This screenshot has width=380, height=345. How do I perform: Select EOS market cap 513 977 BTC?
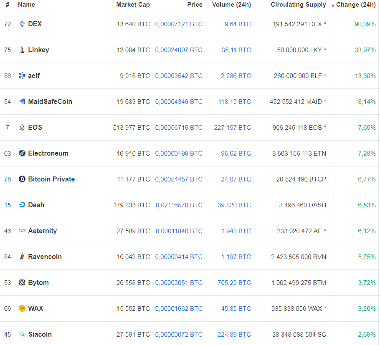(x=132, y=128)
